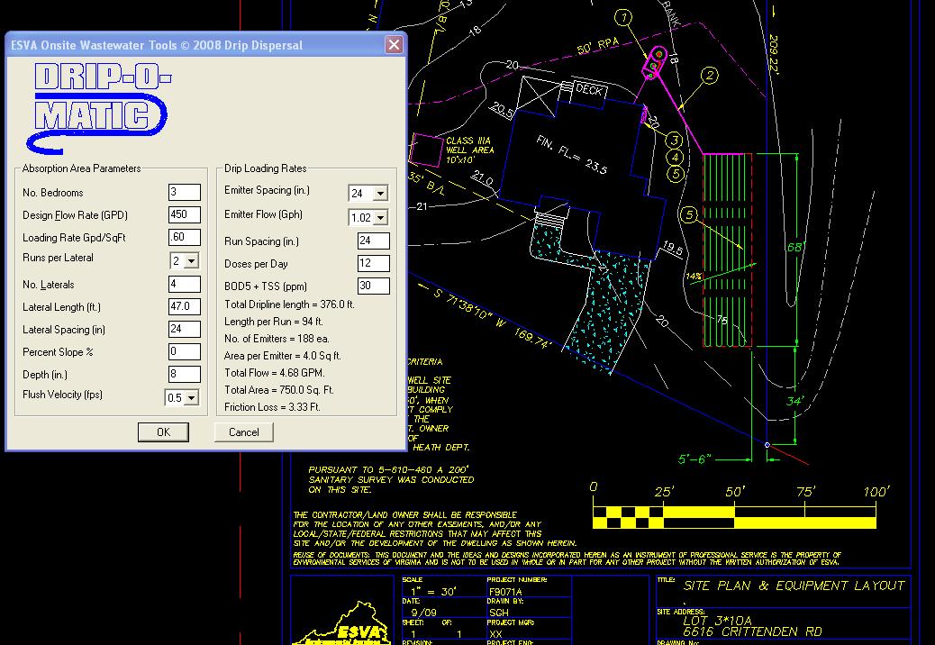Click the yellow and black scale bar

[x=734, y=517]
